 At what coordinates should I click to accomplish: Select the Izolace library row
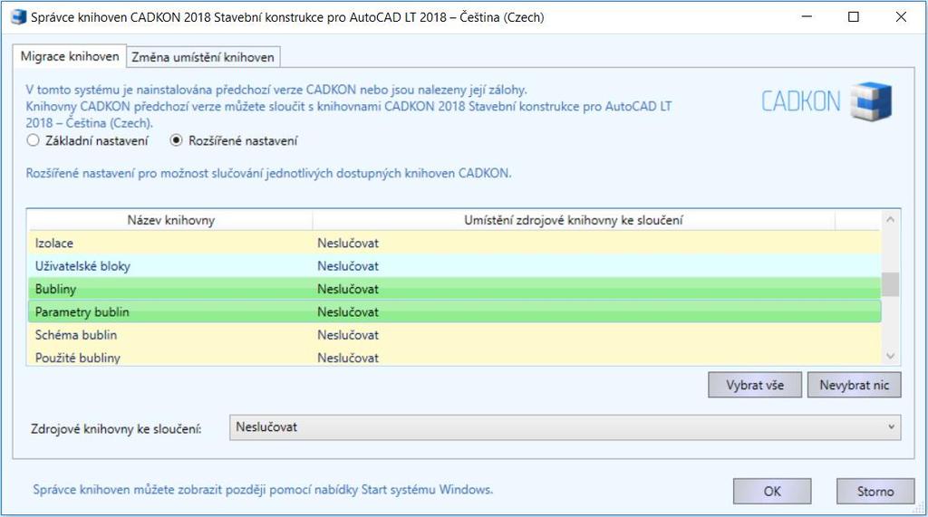pos(455,244)
